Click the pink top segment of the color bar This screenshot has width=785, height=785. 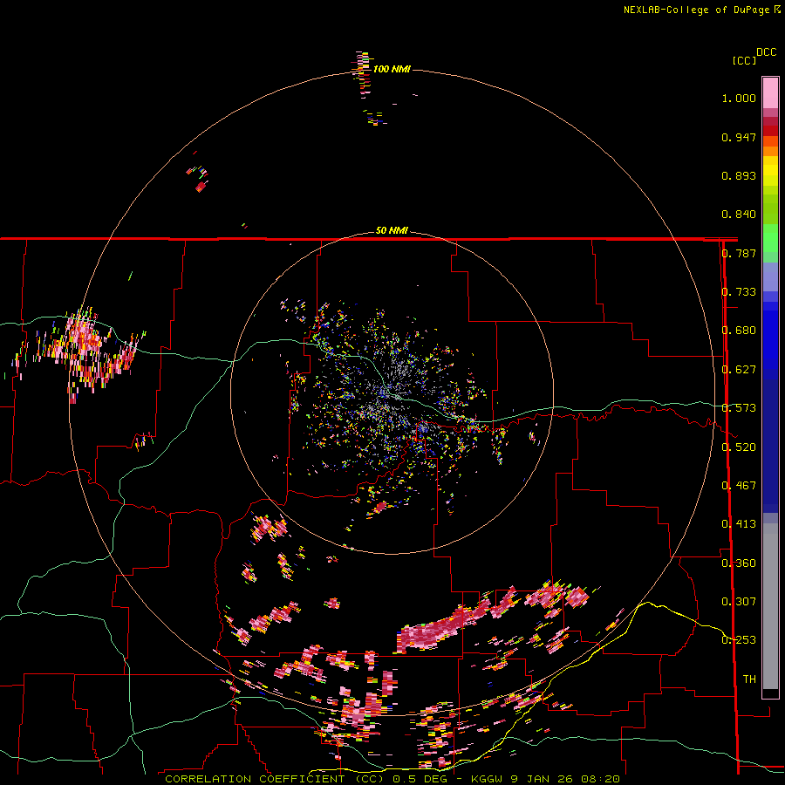tap(770, 92)
